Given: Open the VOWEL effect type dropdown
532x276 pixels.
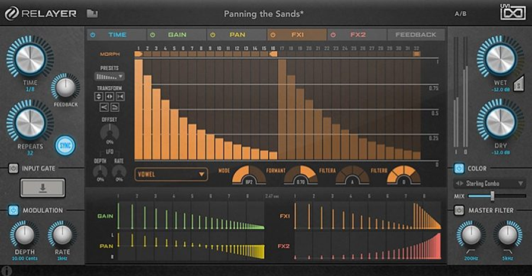Looking at the screenshot, I should pos(171,174).
